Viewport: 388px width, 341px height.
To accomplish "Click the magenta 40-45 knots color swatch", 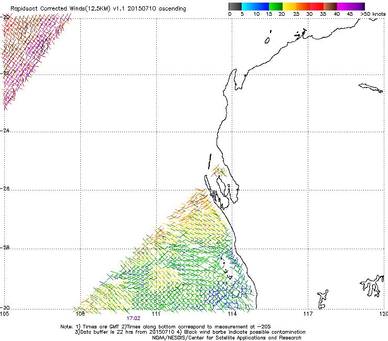I will [344, 6].
